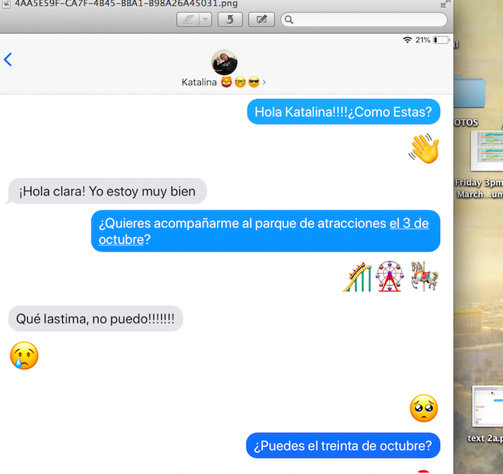Select the Friday 3pm March desktop file thumbnail
Viewport: 503px width, 474px height.
[x=487, y=151]
